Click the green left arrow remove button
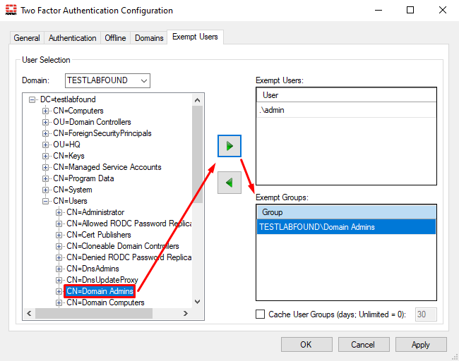Screen dimensions: 459x361 point(229,183)
